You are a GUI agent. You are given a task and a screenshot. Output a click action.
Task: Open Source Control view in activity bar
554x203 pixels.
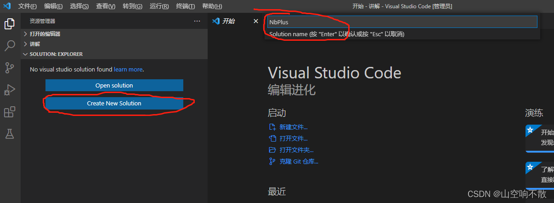point(10,68)
